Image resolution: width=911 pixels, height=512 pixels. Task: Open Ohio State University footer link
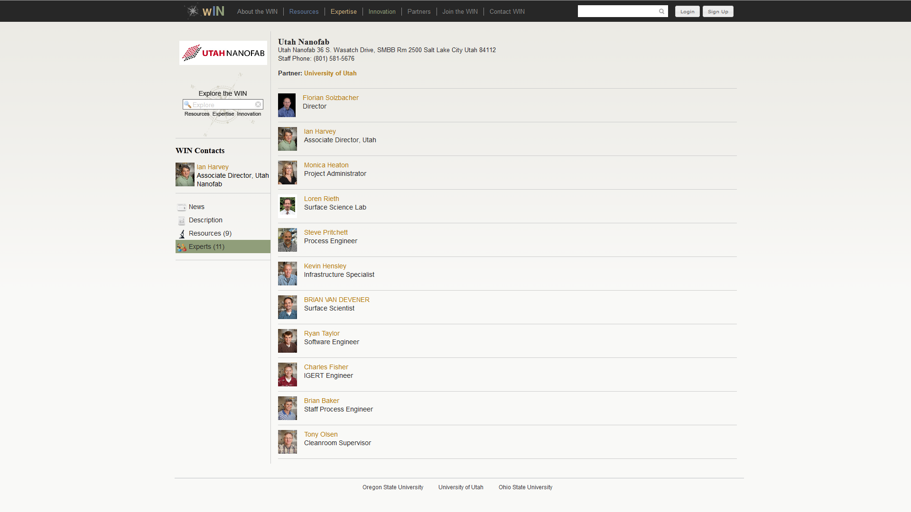(525, 487)
